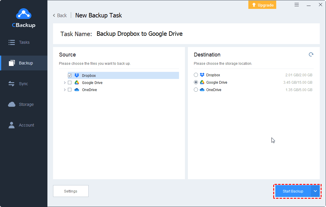Open the Start Backup dropdown arrow
The height and width of the screenshot is (207, 326).
pyautogui.click(x=315, y=191)
